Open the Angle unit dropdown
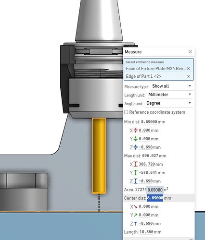 coord(168,103)
